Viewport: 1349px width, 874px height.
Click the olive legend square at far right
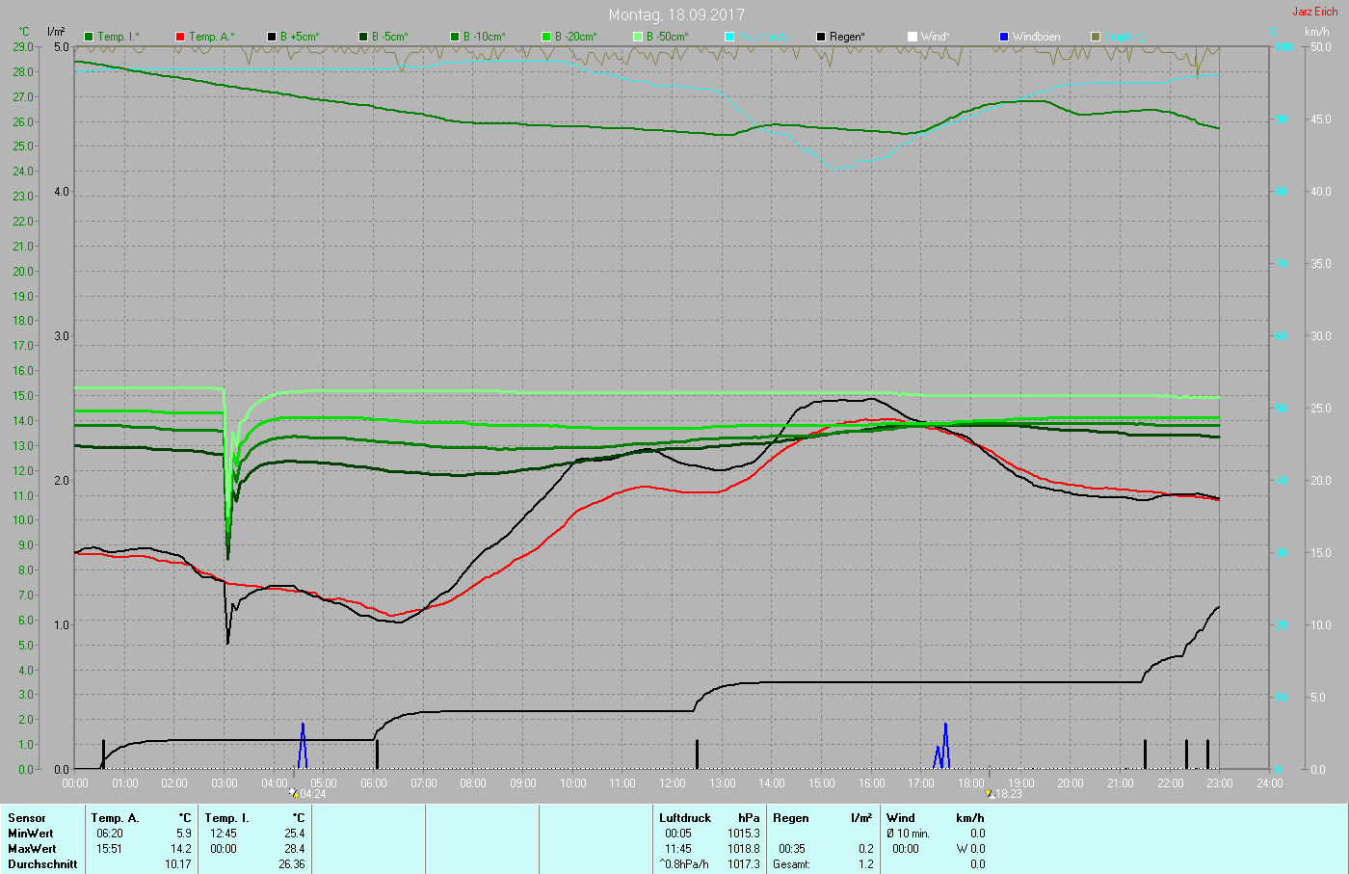[1096, 37]
